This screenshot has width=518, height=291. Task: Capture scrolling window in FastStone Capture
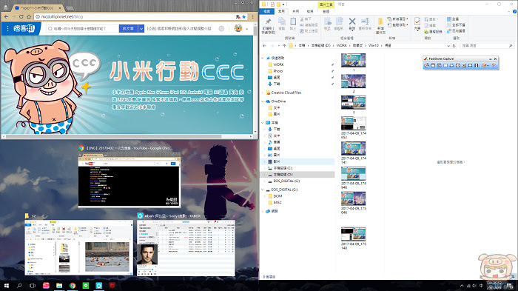coord(464,65)
